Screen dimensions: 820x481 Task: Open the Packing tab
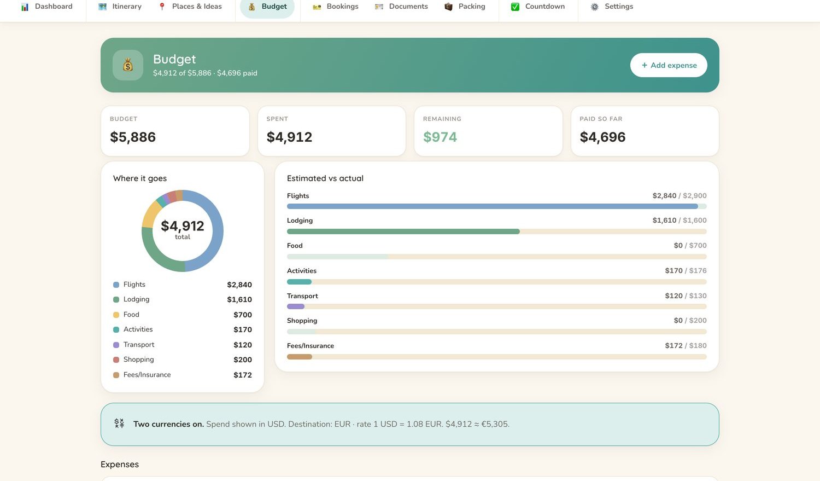coord(465,7)
